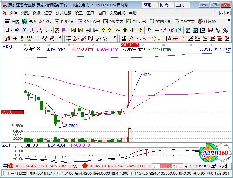Open the 设置 menu

(x=79, y=13)
